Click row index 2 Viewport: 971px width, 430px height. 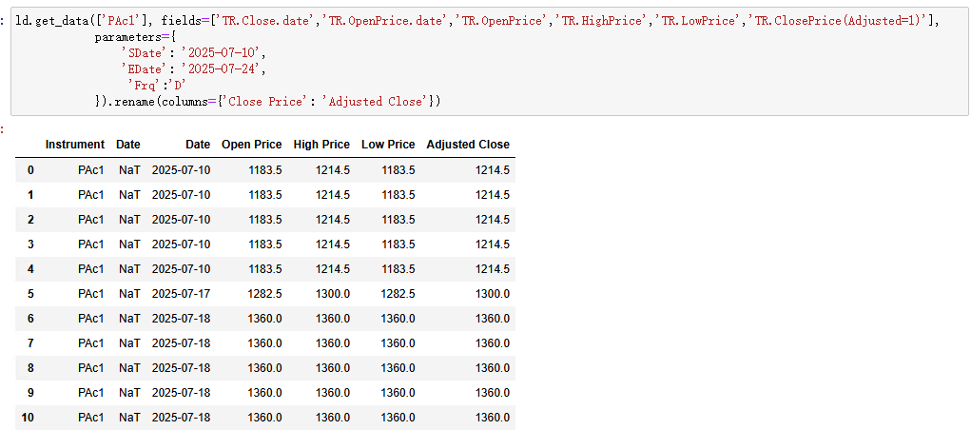[x=30, y=220]
